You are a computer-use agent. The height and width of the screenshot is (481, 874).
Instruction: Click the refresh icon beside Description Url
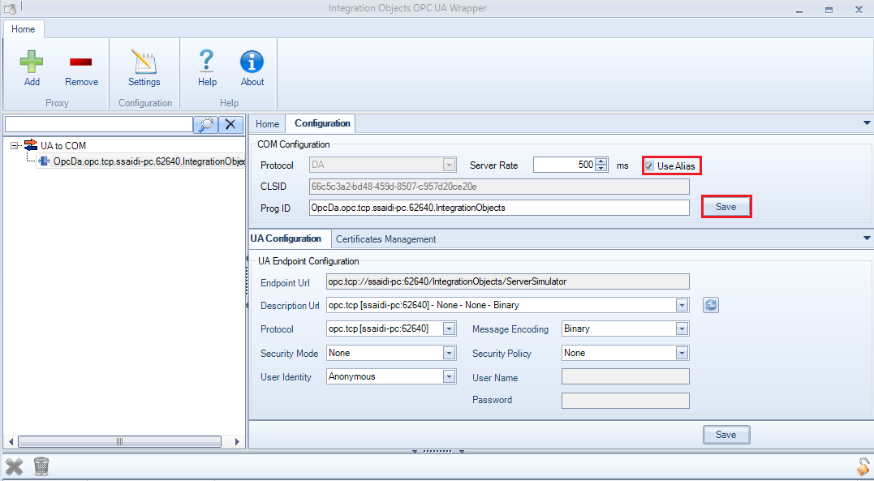[710, 304]
